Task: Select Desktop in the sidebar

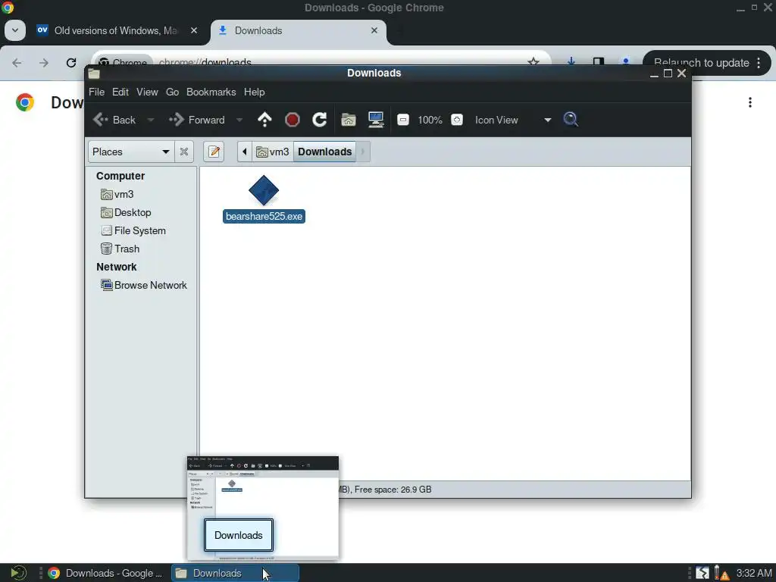Action: (x=127, y=213)
